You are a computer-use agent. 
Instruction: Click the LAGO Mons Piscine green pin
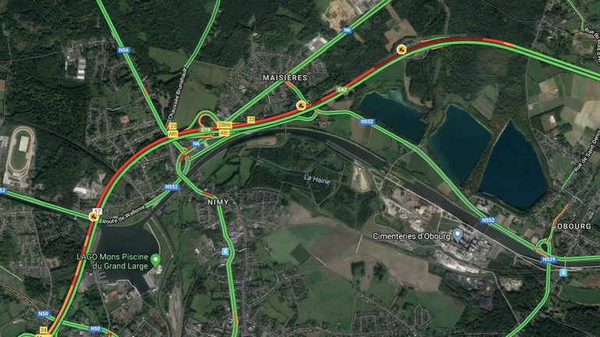pos(155,261)
